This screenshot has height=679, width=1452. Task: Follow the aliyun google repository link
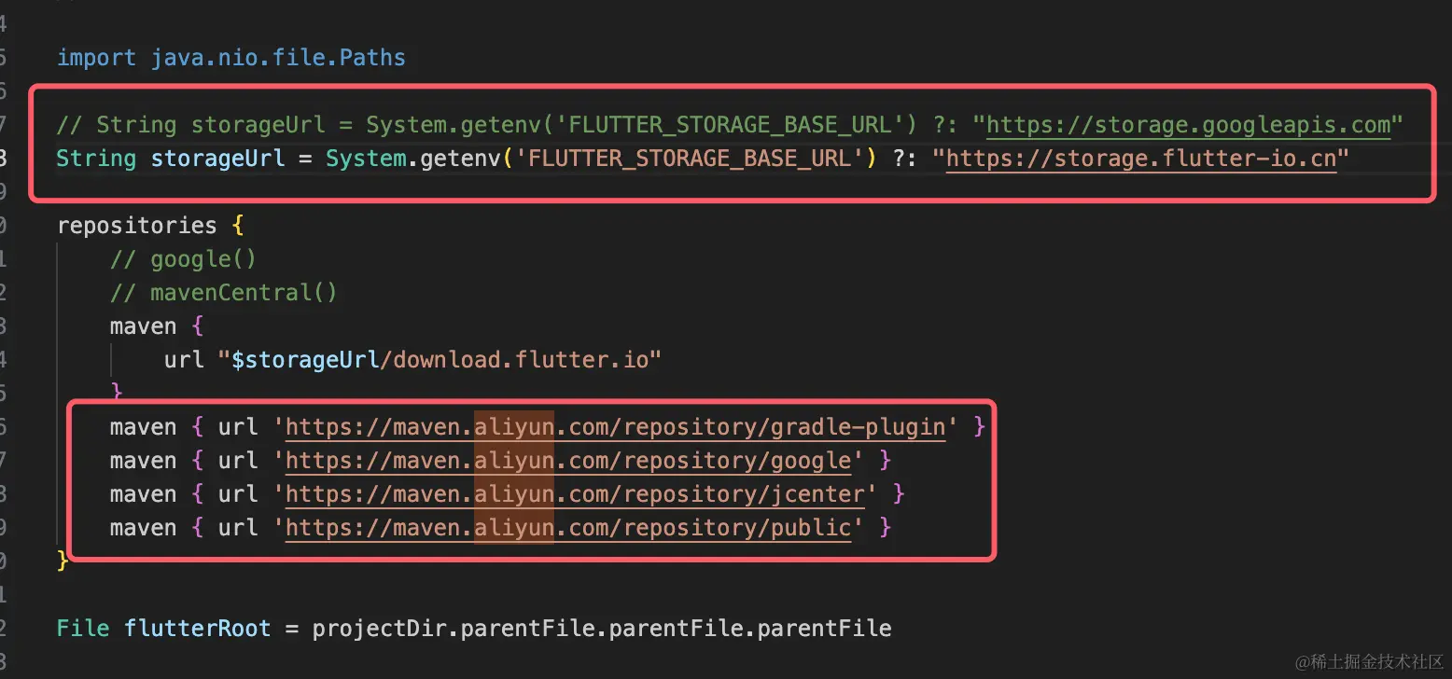pyautogui.click(x=568, y=461)
